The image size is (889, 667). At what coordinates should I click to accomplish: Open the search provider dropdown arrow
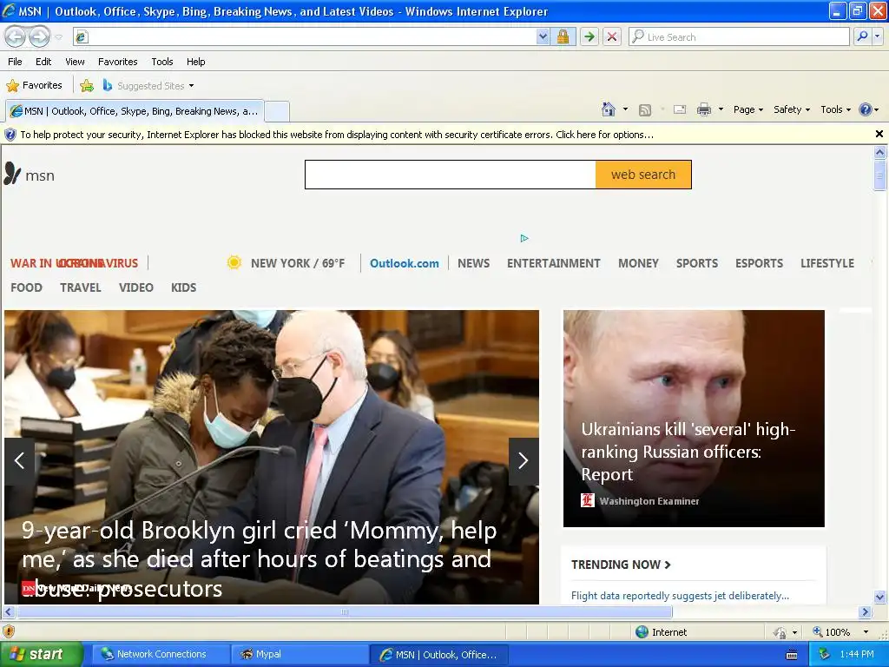point(878,36)
